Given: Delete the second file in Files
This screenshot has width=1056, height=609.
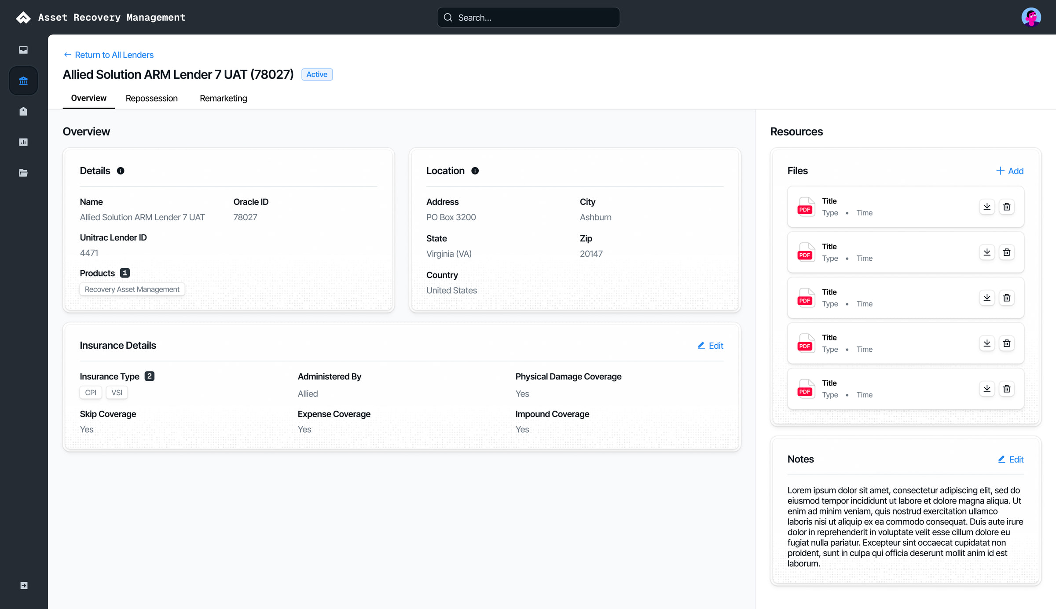Looking at the screenshot, I should [1007, 252].
